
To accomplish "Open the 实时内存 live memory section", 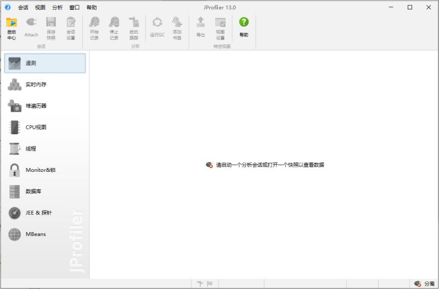I will tap(45, 85).
